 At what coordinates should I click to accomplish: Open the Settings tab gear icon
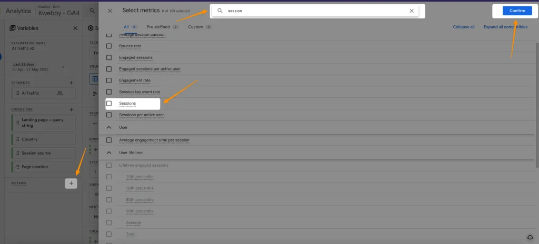coord(91,28)
